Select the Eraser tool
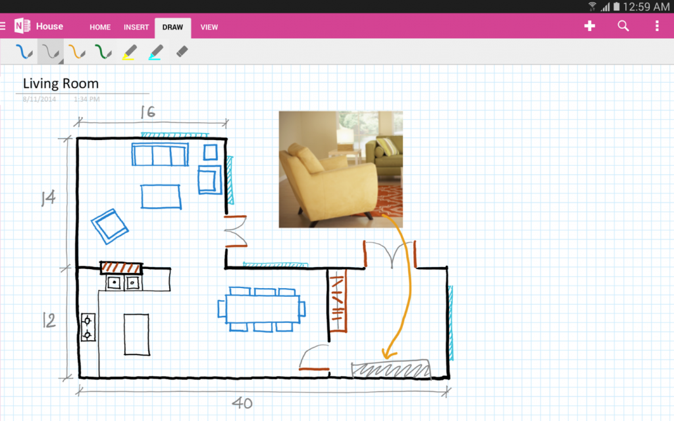Screen dimensions: 674x421 click(182, 51)
